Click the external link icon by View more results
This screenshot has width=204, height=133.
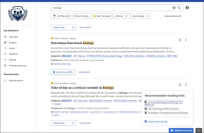click(x=146, y=121)
